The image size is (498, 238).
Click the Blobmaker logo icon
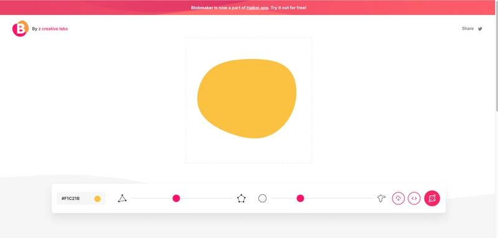pyautogui.click(x=21, y=29)
